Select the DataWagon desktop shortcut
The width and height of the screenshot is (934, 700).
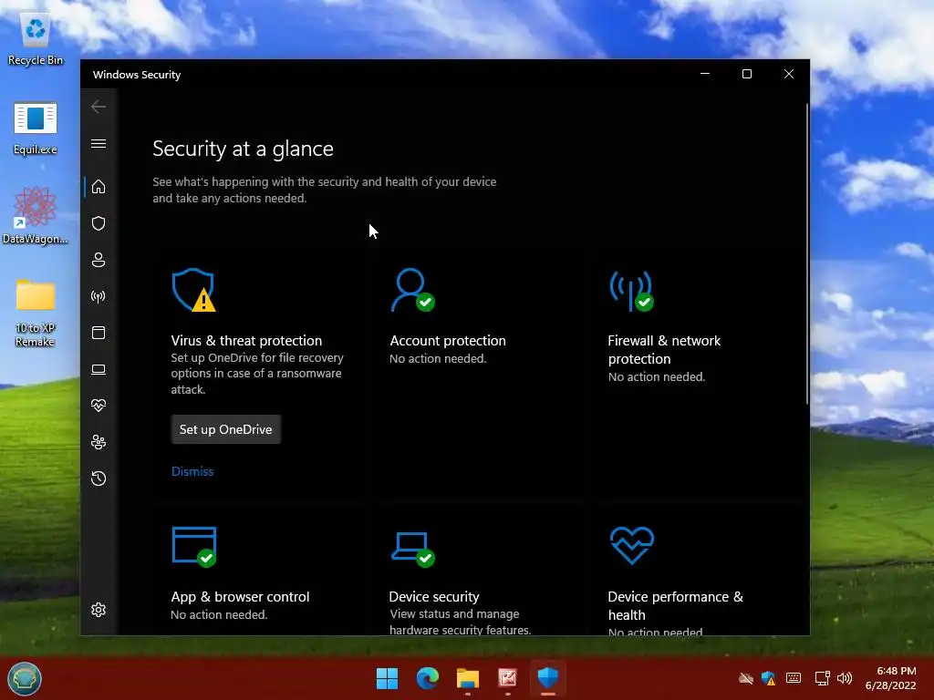coord(36,215)
